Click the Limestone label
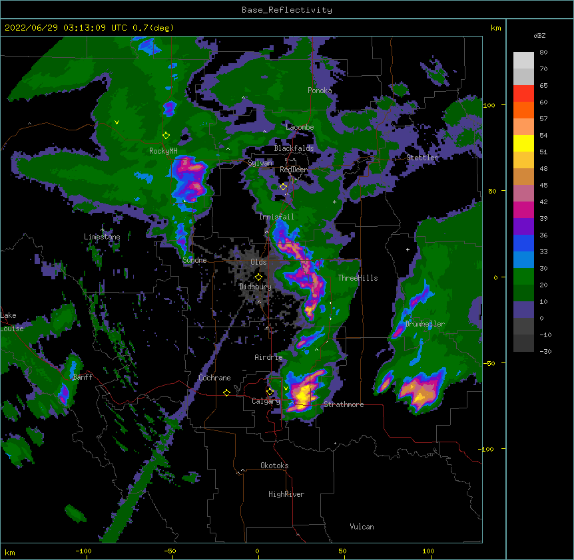The width and height of the screenshot is (574, 560). 102,237
